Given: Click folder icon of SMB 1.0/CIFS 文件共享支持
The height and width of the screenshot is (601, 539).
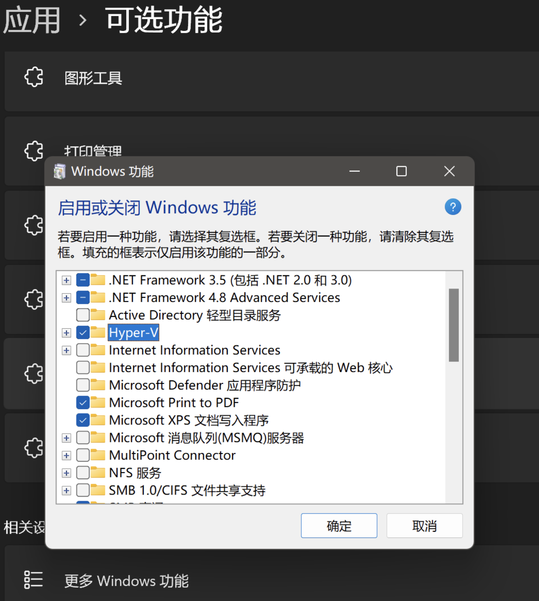Looking at the screenshot, I should point(98,490).
